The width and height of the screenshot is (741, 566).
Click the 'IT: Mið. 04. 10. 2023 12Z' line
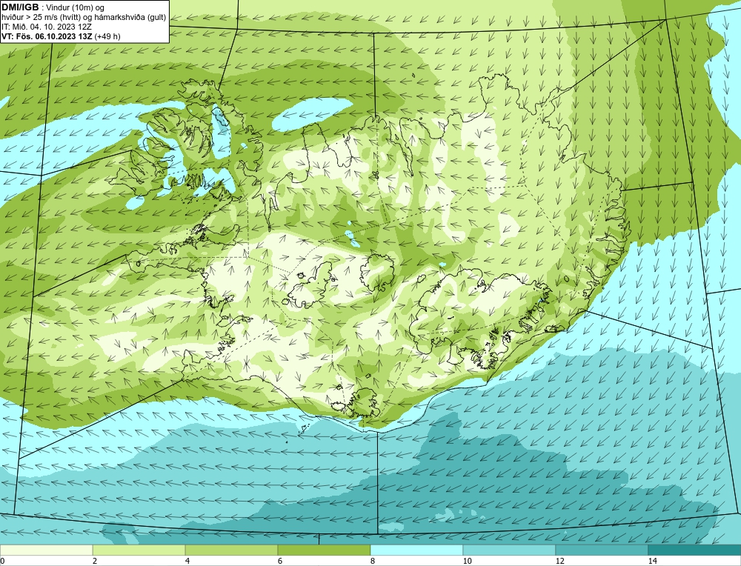[46, 27]
